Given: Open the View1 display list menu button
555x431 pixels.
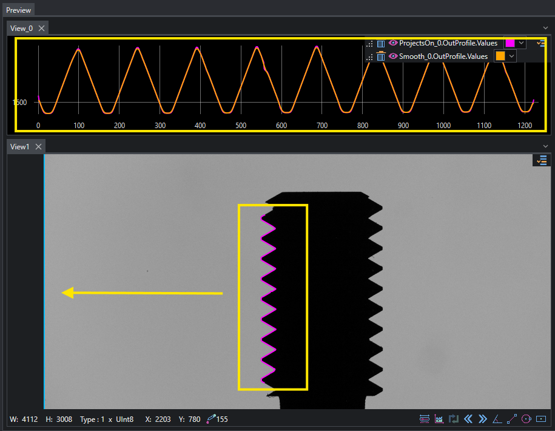Looking at the screenshot, I should click(542, 160).
